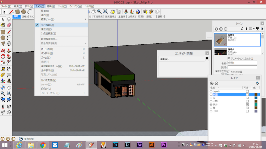Open Photoshop from the taskbar
266x149 pixels.
[x=116, y=145]
